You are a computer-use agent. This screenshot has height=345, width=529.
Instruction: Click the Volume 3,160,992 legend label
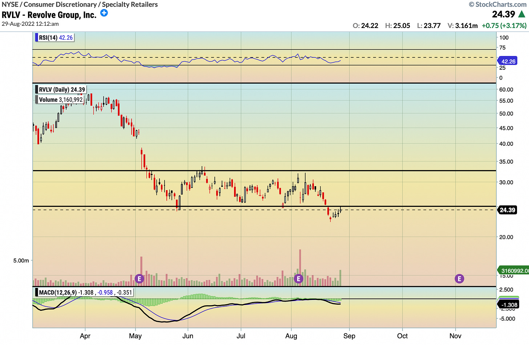pyautogui.click(x=60, y=100)
